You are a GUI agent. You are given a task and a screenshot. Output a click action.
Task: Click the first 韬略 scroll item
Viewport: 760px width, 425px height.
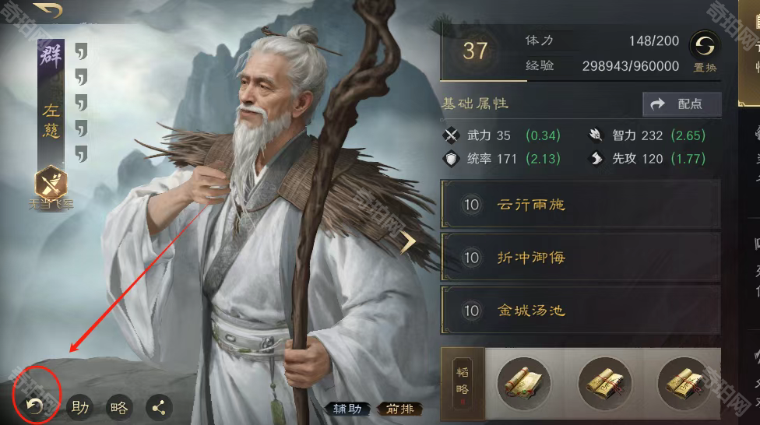click(523, 384)
